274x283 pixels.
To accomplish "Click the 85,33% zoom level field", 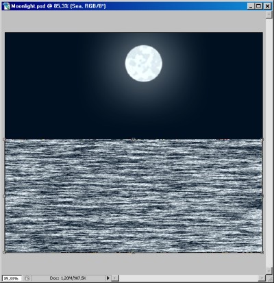I will click(12, 278).
